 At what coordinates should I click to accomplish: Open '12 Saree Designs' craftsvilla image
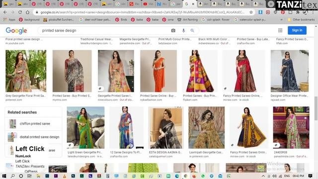click(x=126, y=127)
